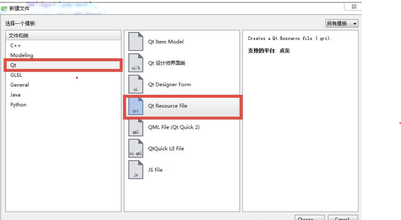Select the Modeling category
This screenshot has width=401, height=220.
[63, 55]
